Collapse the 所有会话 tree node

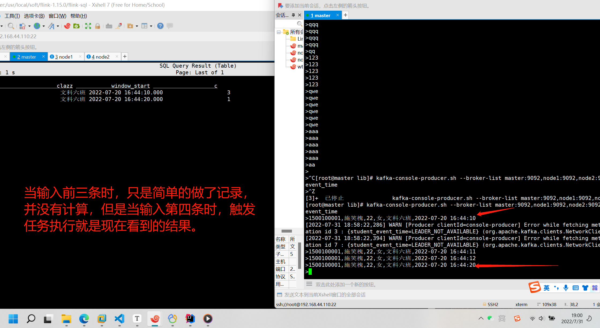pyautogui.click(x=279, y=32)
